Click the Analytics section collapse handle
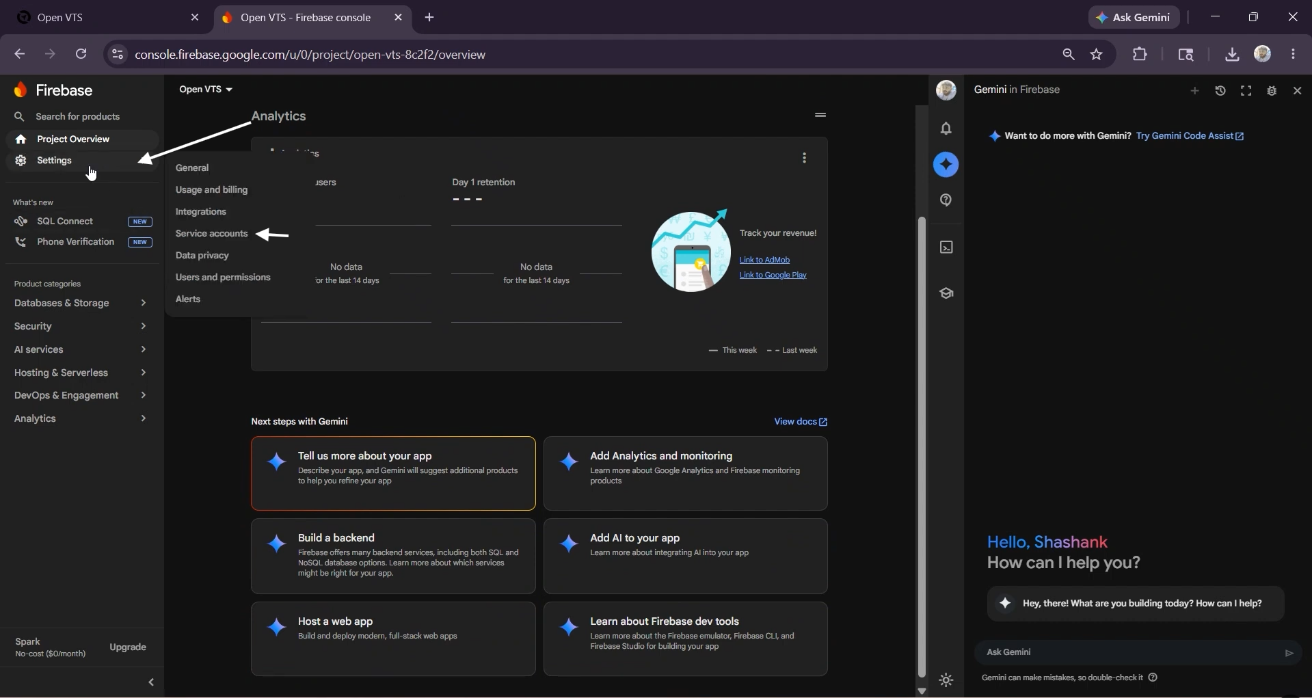Viewport: 1312px width, 698px height. [x=820, y=115]
